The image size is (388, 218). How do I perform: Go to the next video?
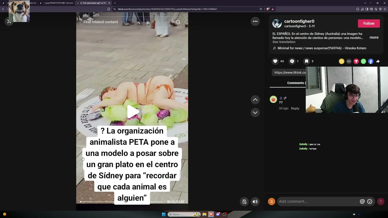coord(255,113)
